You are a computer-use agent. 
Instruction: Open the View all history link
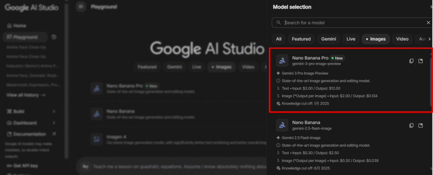tap(25, 95)
